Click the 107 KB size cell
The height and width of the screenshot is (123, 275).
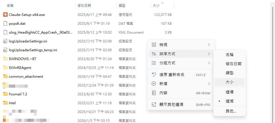(x=166, y=24)
